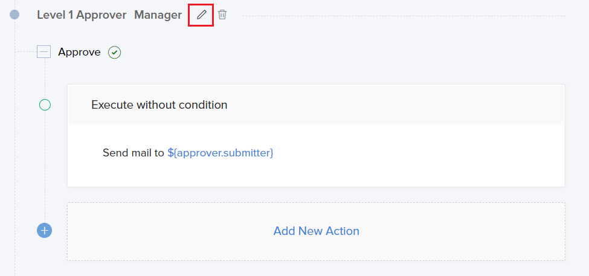Click blank right side of Execute without condition bar
Screen dimensions: 589x276
click(423, 105)
